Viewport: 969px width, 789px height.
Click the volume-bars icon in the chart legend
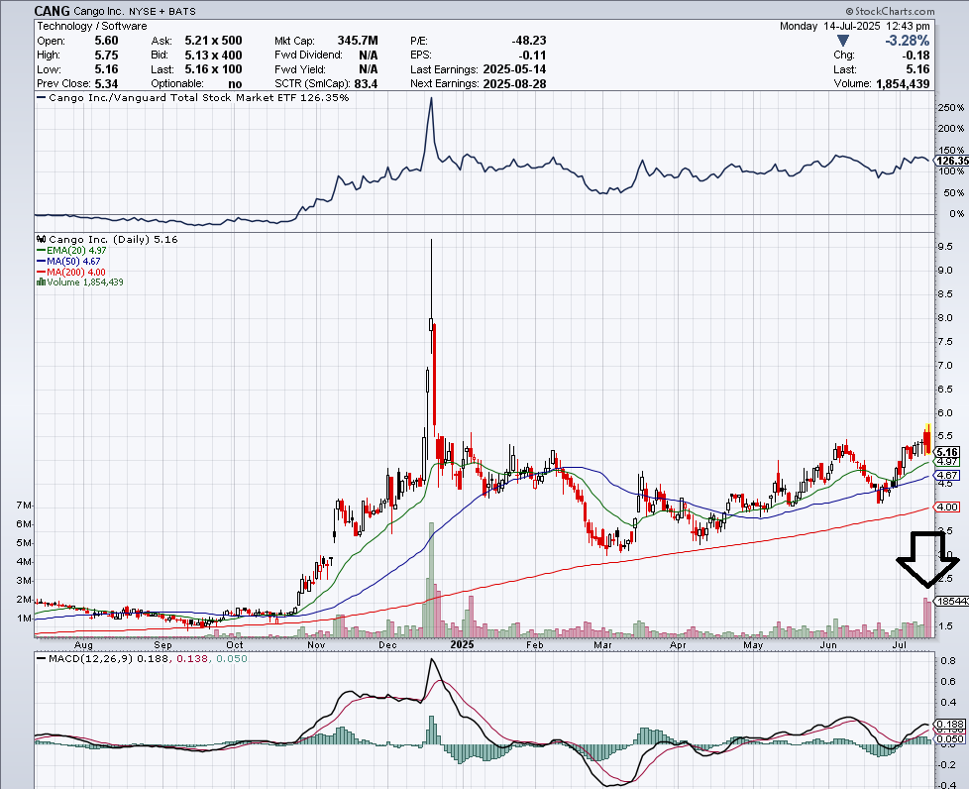[x=42, y=282]
